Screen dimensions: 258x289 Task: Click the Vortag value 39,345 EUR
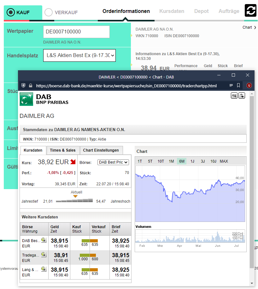(65, 184)
